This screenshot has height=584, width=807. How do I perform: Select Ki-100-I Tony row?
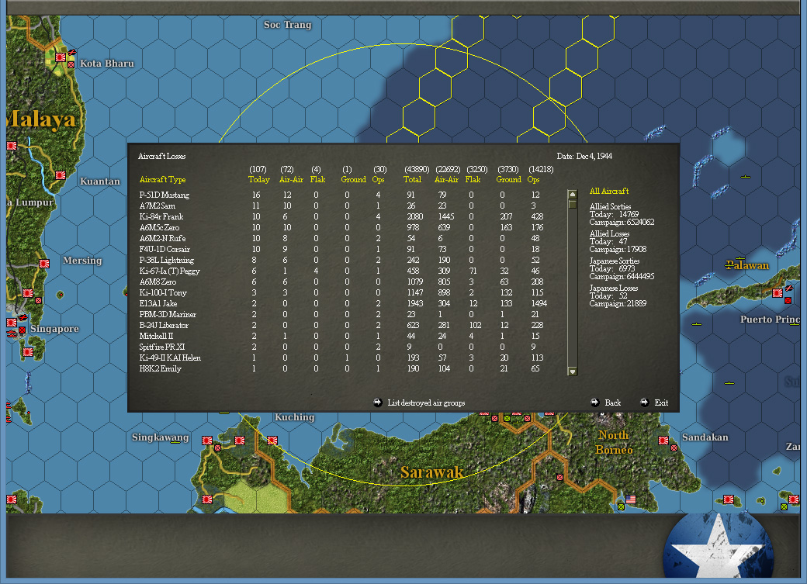tap(342, 292)
